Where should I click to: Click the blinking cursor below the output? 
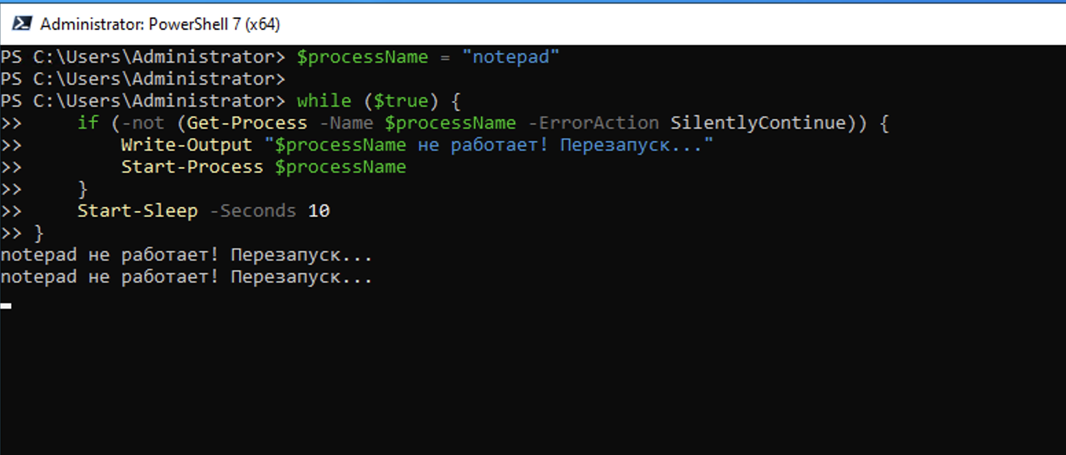tap(5, 305)
